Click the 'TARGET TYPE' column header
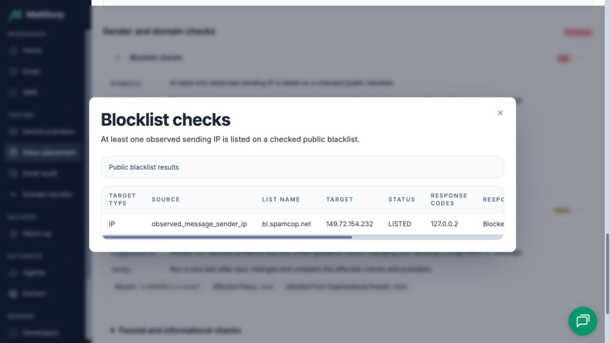 tap(122, 199)
